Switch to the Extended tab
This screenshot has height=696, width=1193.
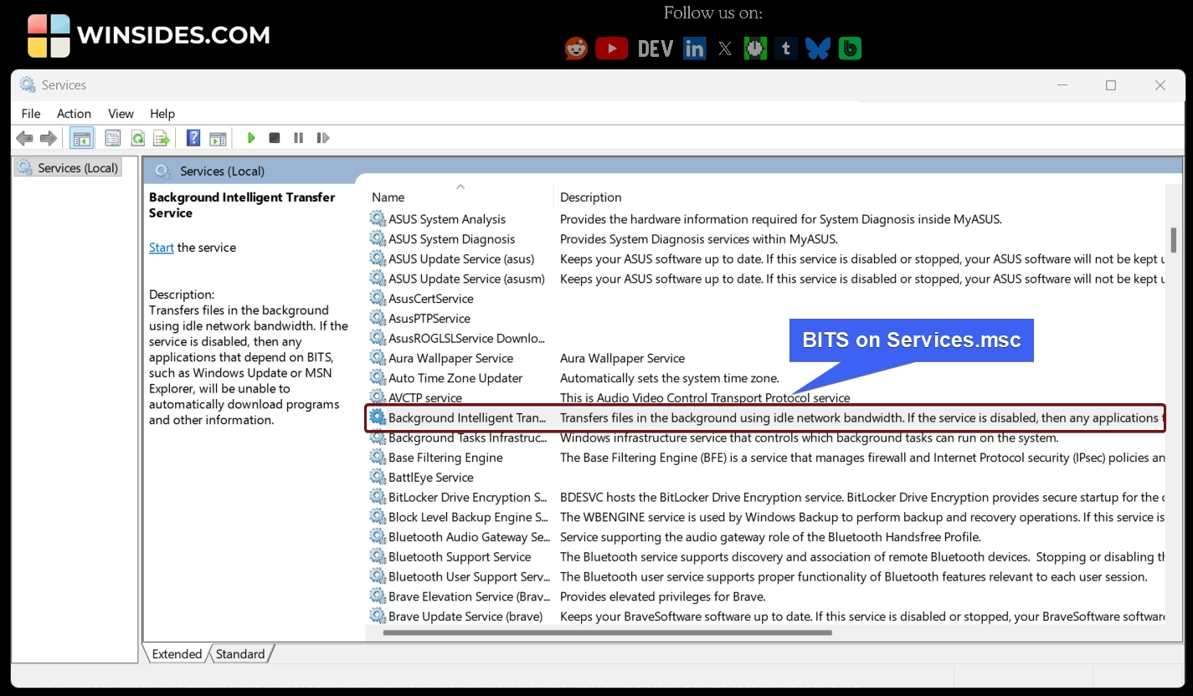pyautogui.click(x=177, y=654)
